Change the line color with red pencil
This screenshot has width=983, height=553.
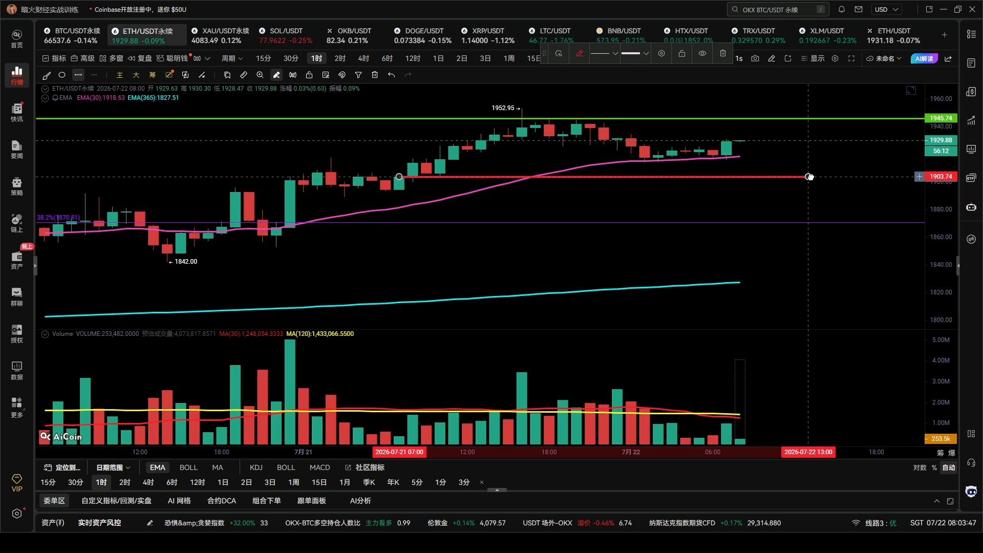pos(580,53)
